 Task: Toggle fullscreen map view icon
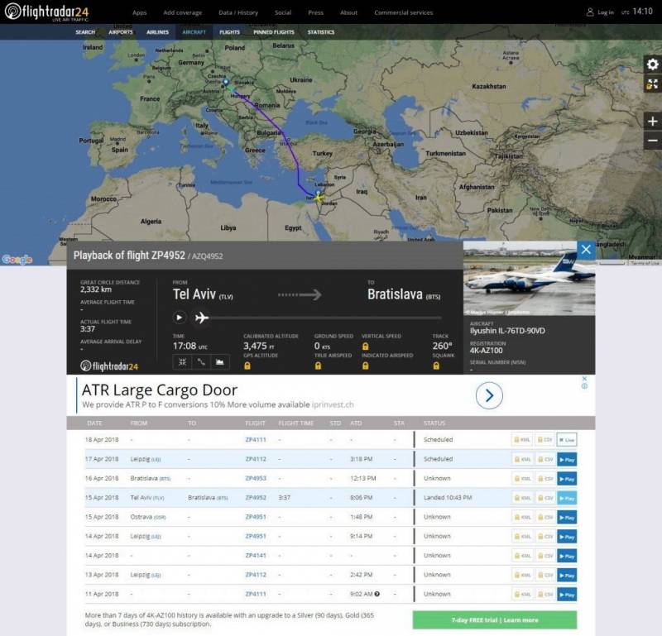click(652, 84)
